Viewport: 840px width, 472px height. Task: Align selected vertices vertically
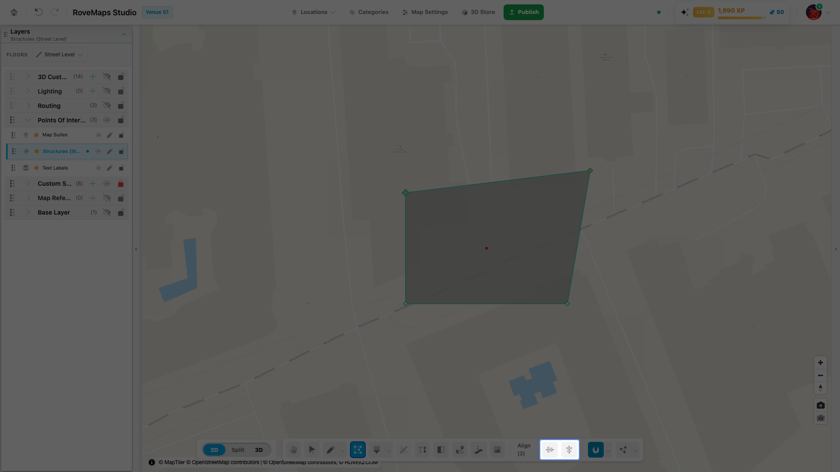point(569,450)
